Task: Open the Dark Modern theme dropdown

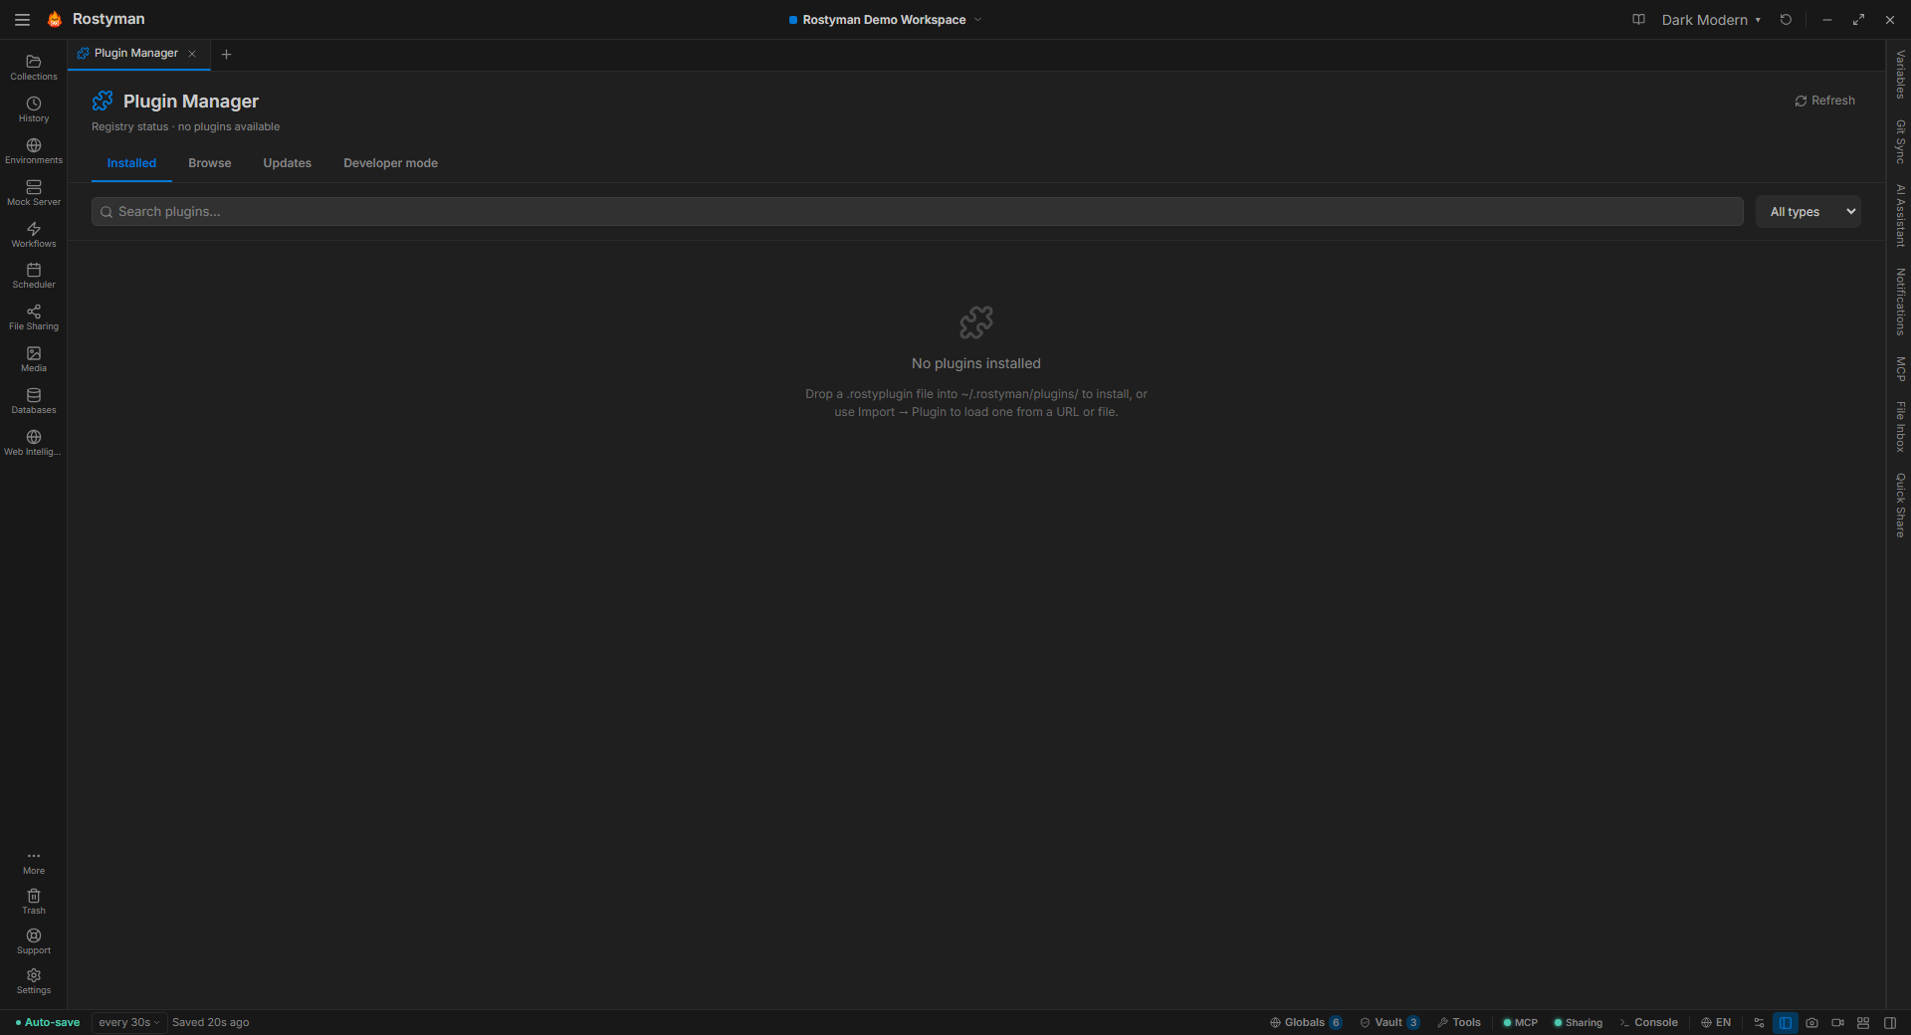Action: point(1711,20)
